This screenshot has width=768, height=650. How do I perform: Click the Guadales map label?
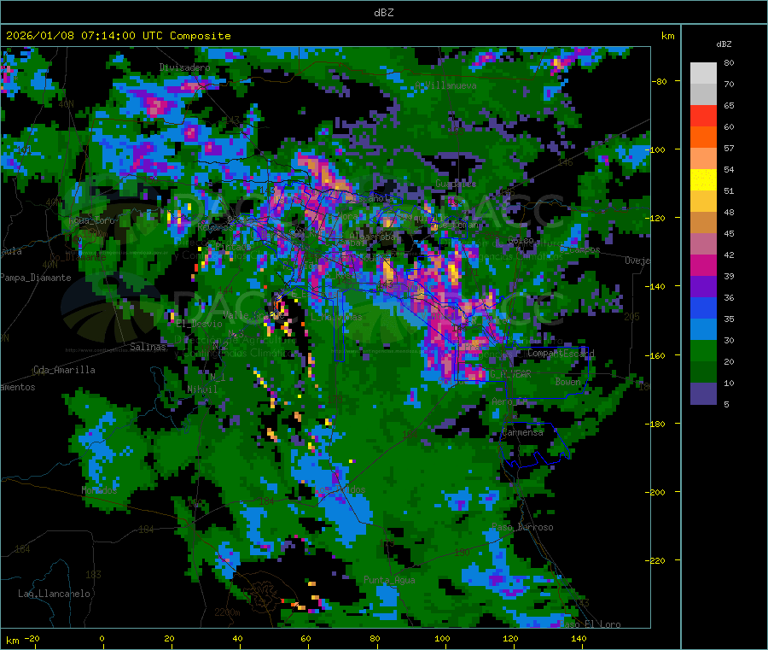coord(456,184)
